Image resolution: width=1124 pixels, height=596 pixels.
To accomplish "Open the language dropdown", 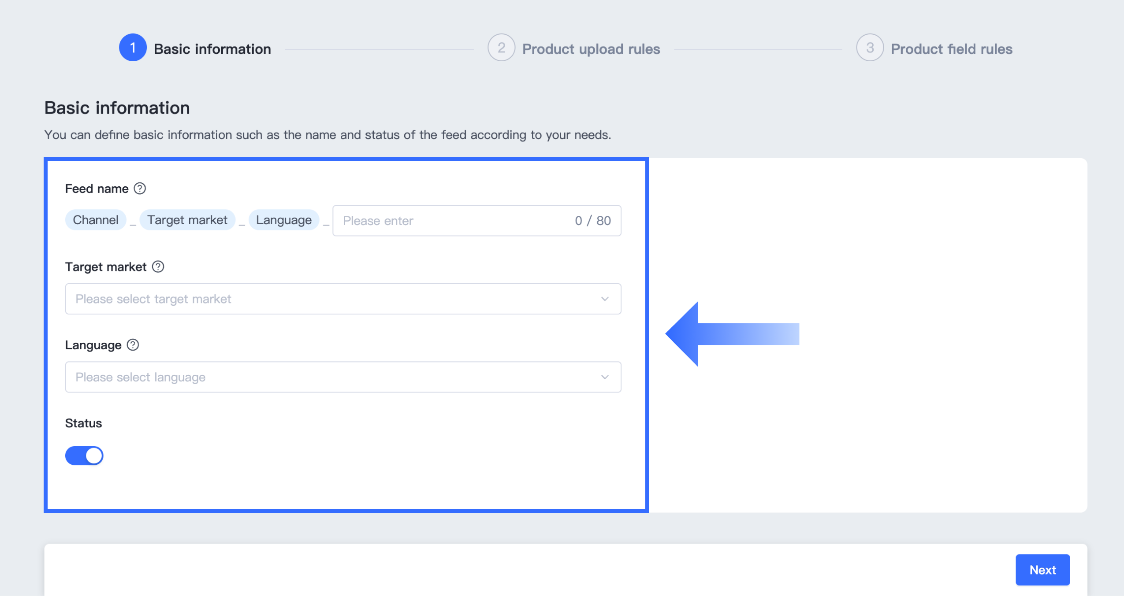I will coord(335,377).
